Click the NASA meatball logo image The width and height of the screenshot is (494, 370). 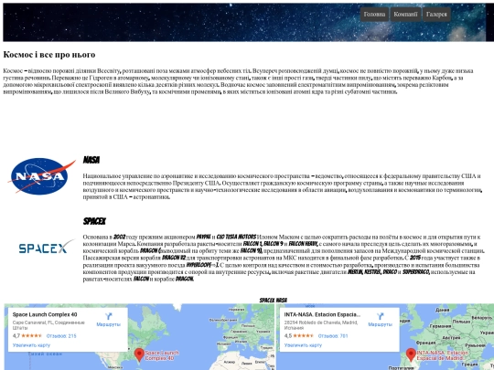[41, 176]
